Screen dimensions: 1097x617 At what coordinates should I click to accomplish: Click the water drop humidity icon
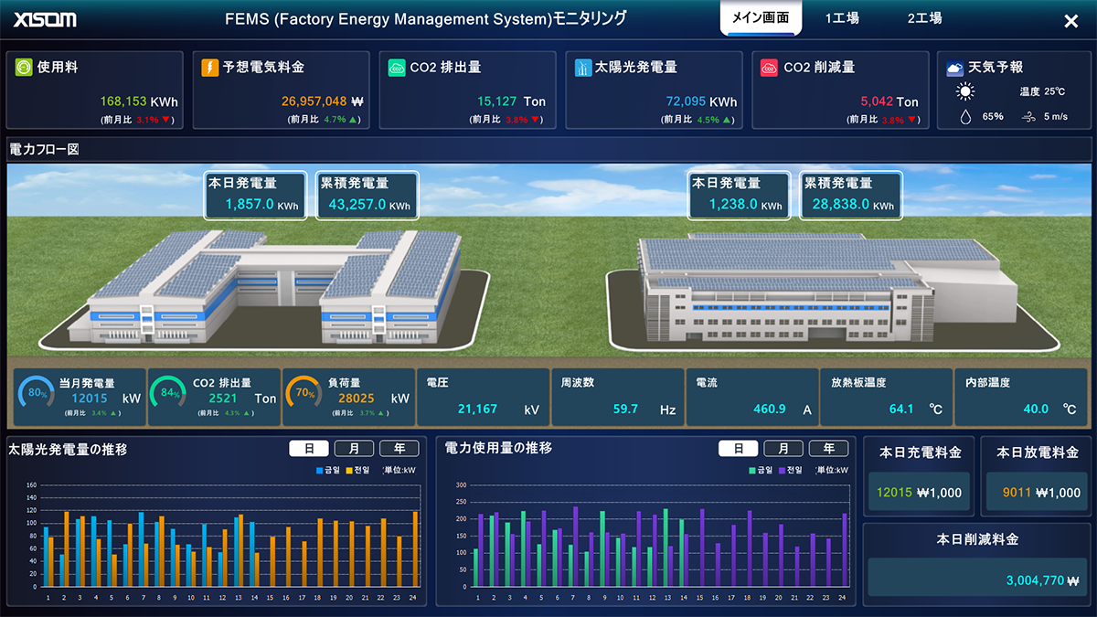pos(964,116)
